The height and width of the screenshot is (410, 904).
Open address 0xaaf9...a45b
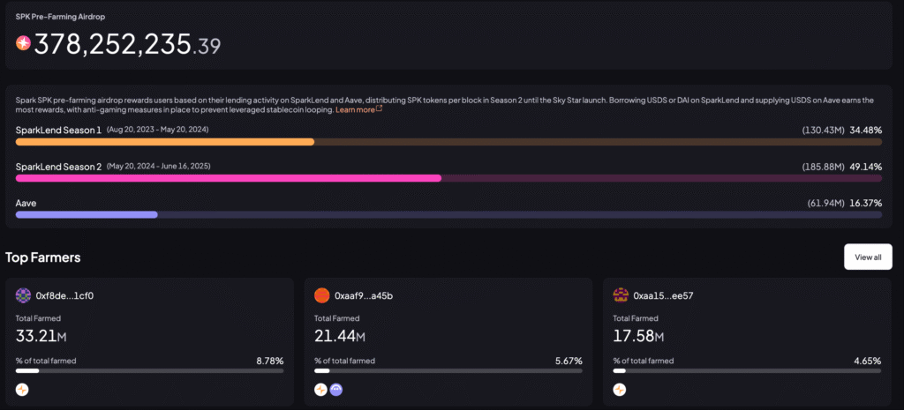364,296
